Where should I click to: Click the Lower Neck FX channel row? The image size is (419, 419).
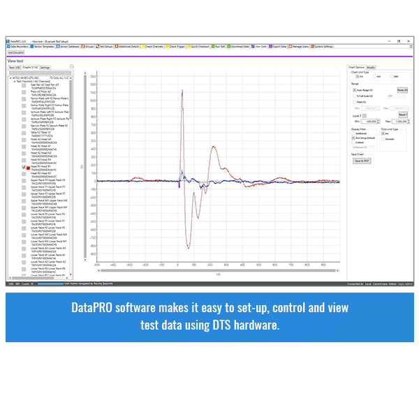point(47,216)
